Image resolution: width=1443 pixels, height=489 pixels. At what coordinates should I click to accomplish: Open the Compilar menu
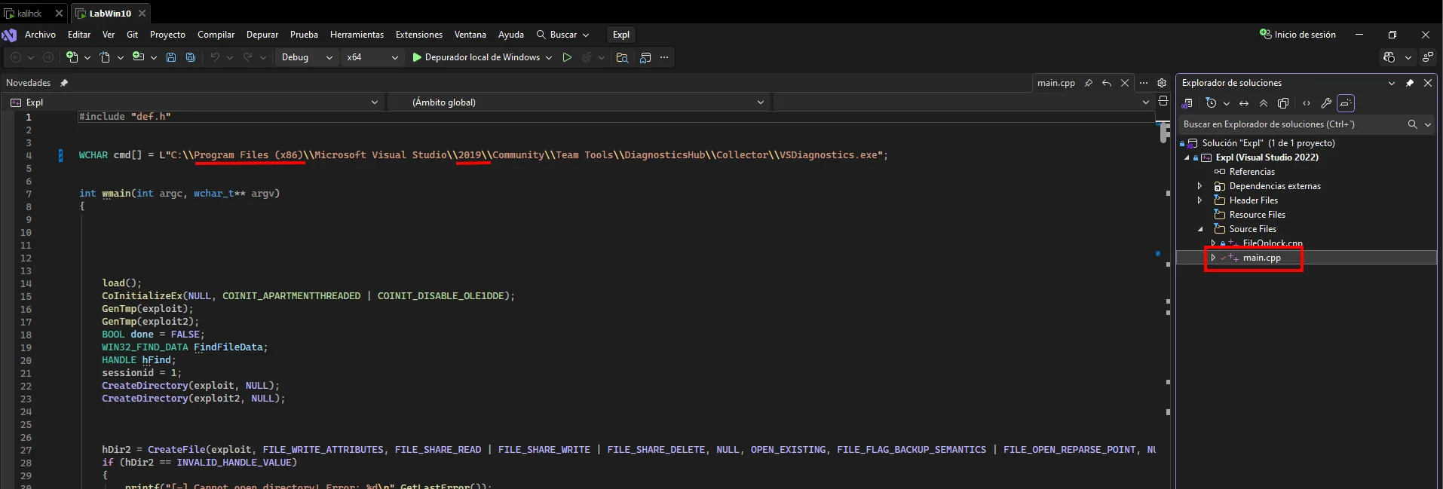216,35
